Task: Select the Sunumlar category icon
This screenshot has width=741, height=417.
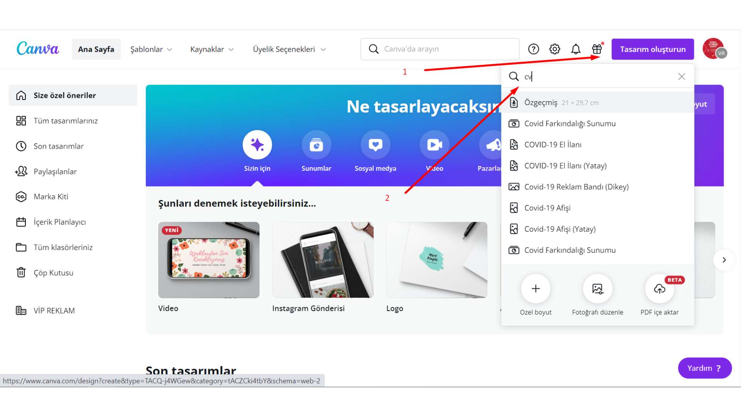Action: (316, 145)
